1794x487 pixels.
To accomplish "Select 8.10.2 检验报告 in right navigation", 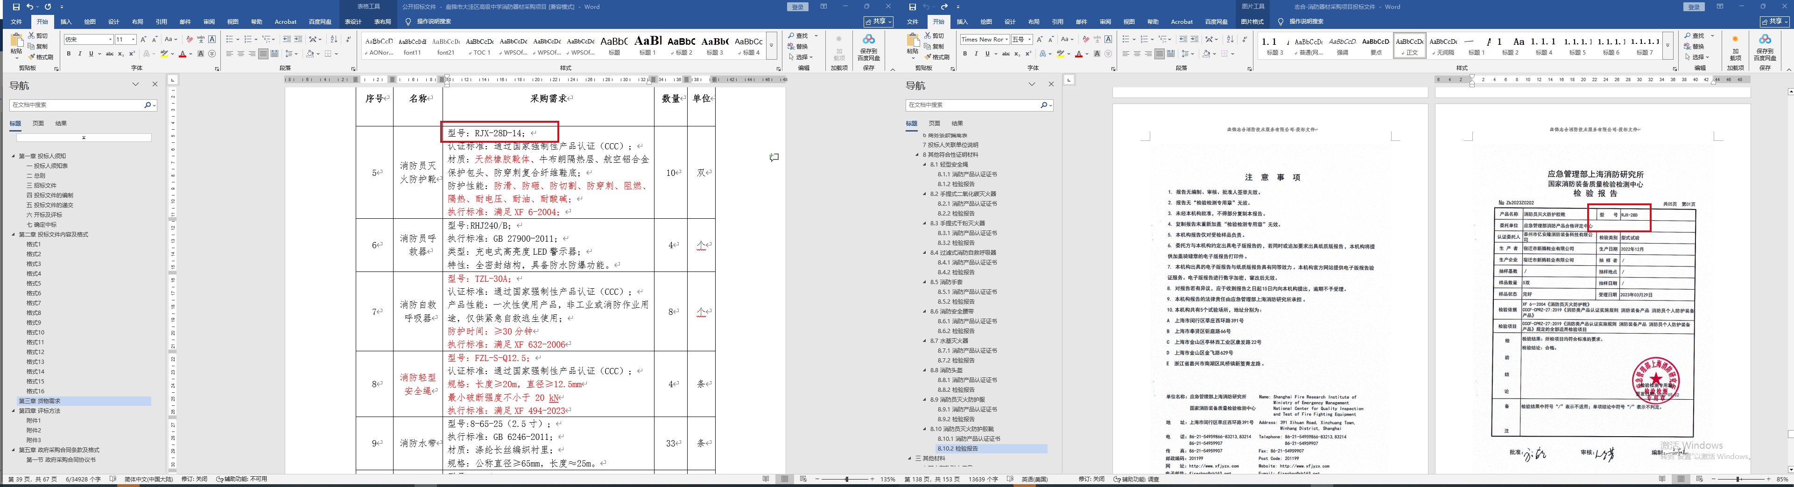I will point(991,449).
